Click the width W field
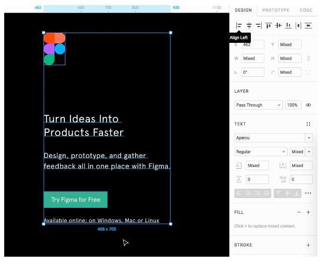 tap(253, 59)
